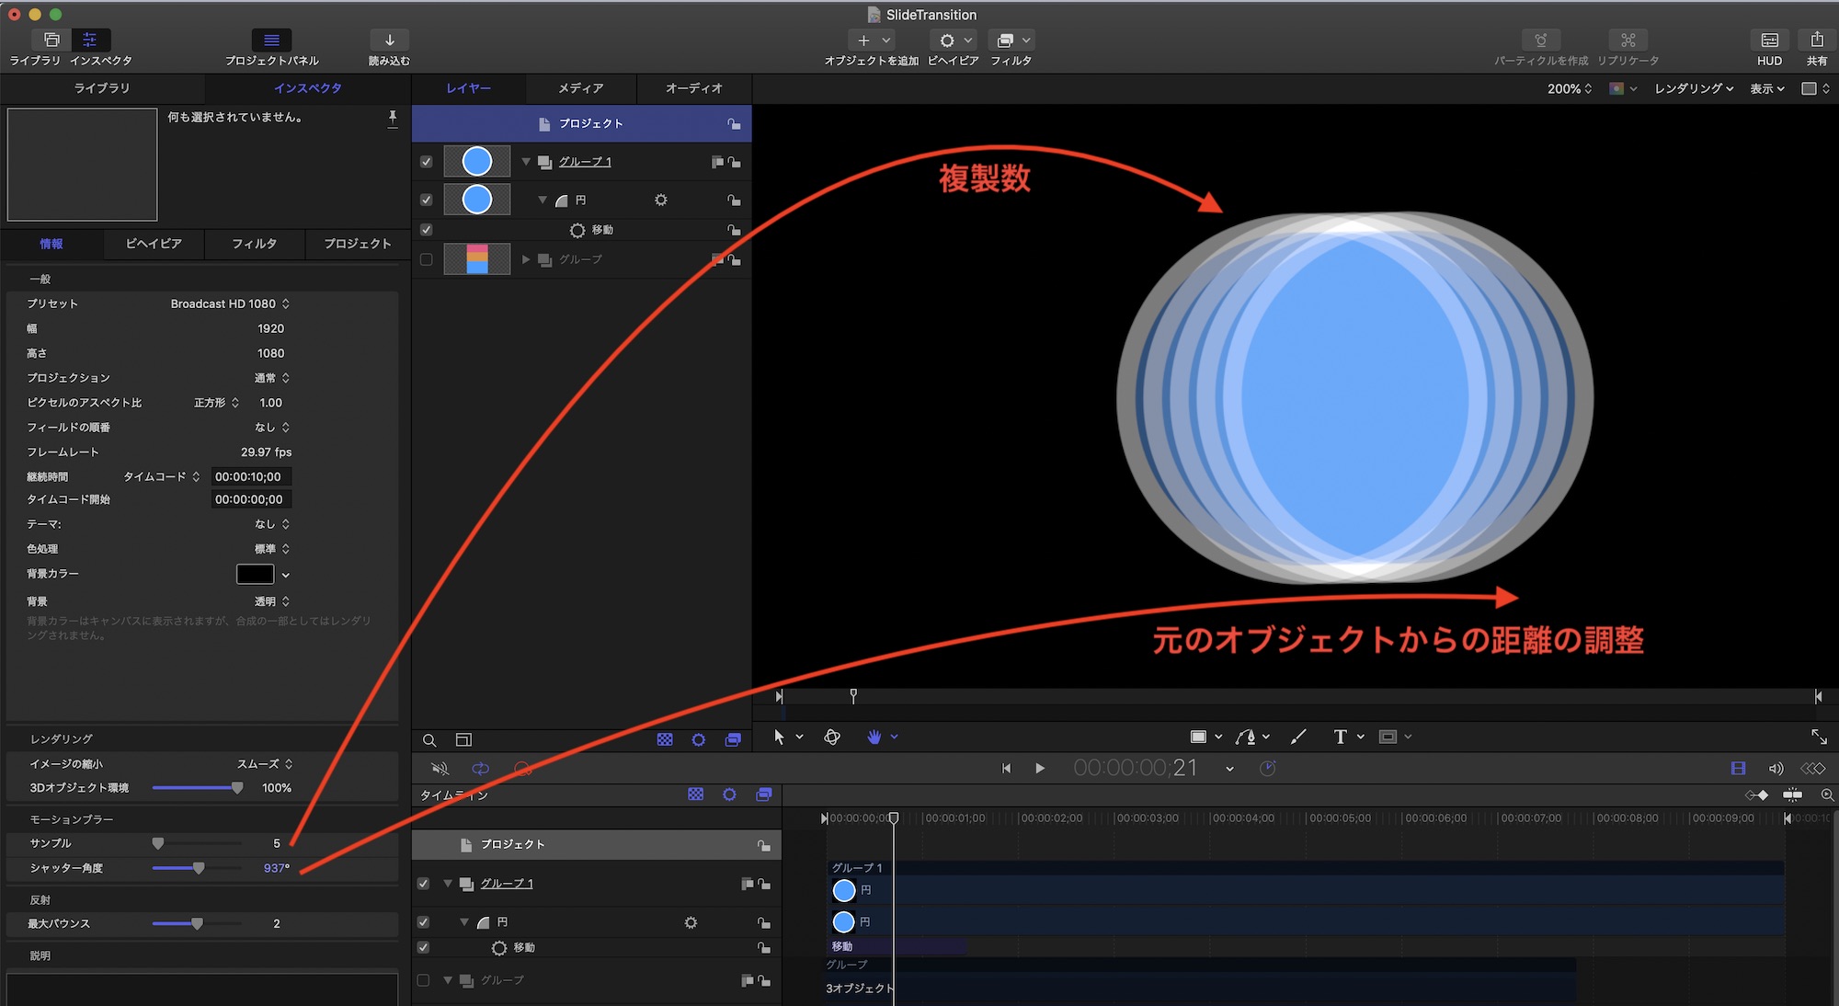Disable the 移動 behavior checkbox

click(x=427, y=230)
